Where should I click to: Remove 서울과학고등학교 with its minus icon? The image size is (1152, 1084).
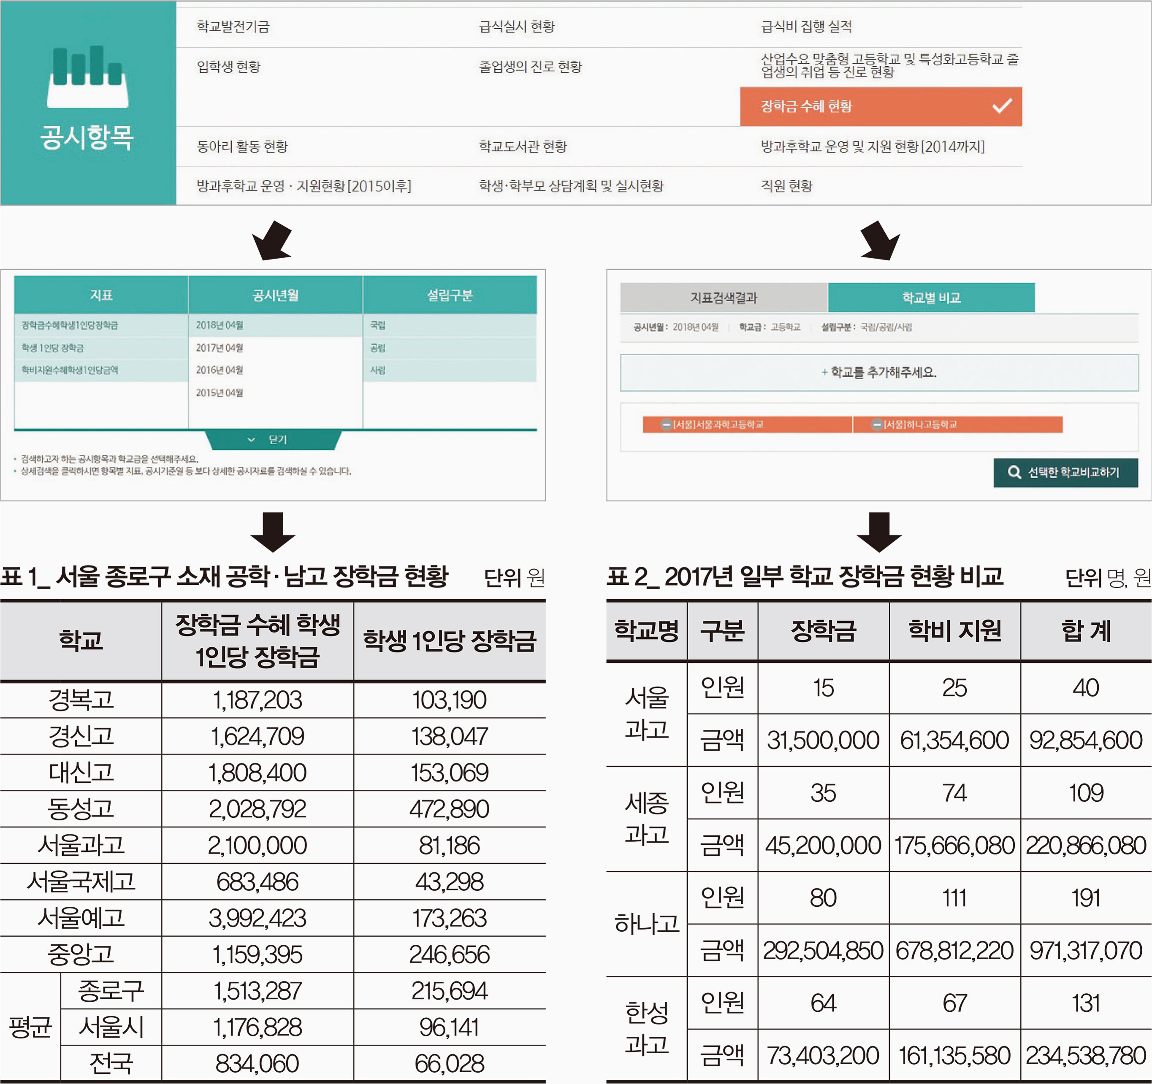(667, 424)
